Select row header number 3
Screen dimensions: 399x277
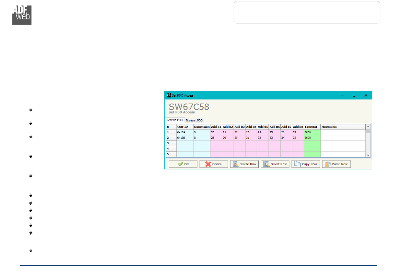tap(171, 143)
